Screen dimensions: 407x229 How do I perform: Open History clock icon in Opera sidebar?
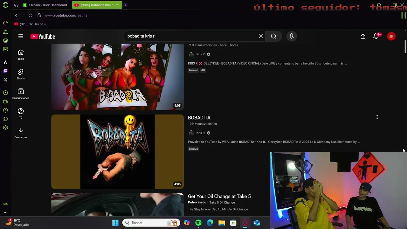tap(5, 110)
